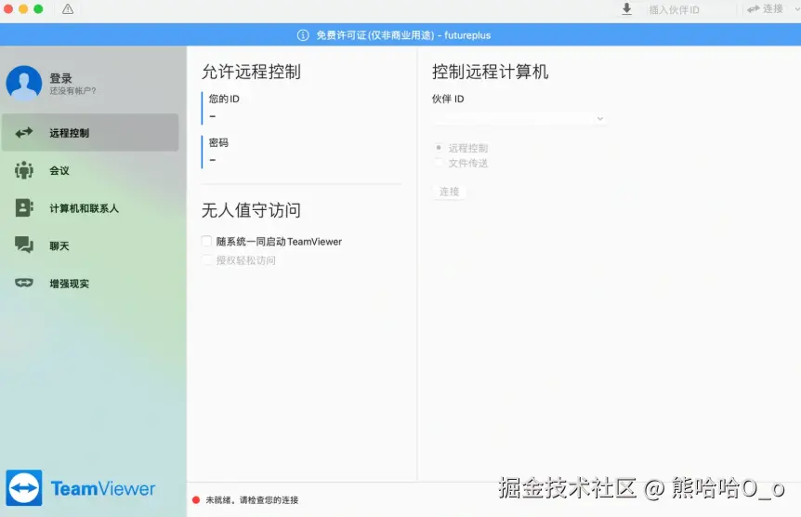Open the 会议 section

[x=90, y=170]
